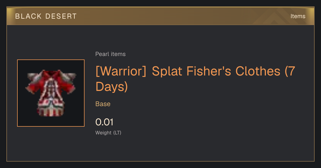Image resolution: width=321 pixels, height=168 pixels.
Task: Click the Splat Fisher's Clothes item icon
Action: [x=51, y=93]
